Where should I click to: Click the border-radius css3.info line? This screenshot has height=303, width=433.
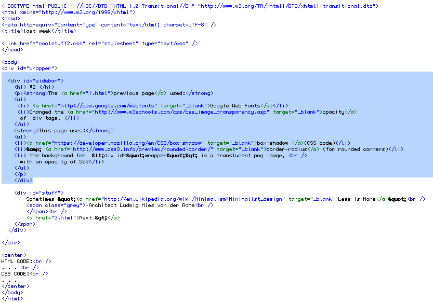[x=209, y=149]
